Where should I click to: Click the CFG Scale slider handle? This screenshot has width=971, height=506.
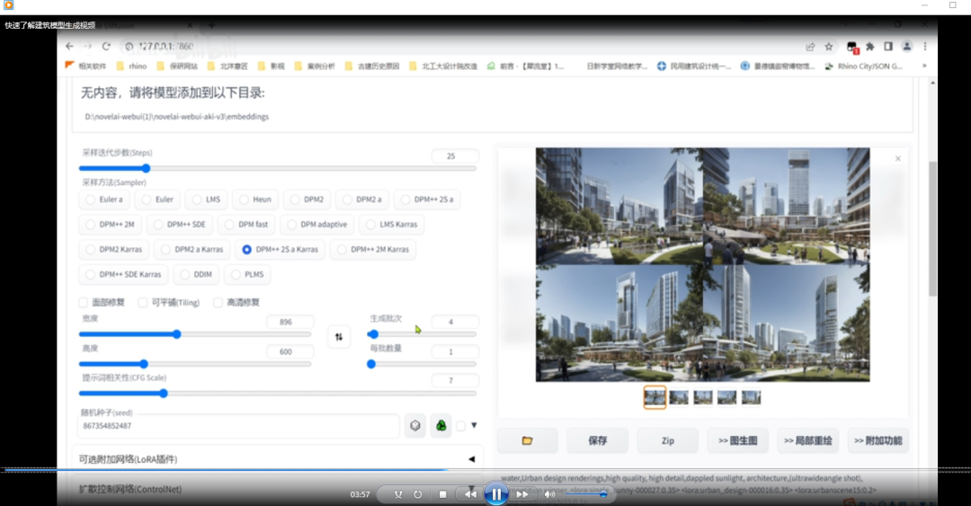(163, 393)
